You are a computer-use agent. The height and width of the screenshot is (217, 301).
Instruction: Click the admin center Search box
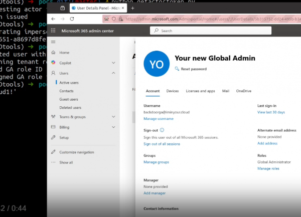(201, 31)
